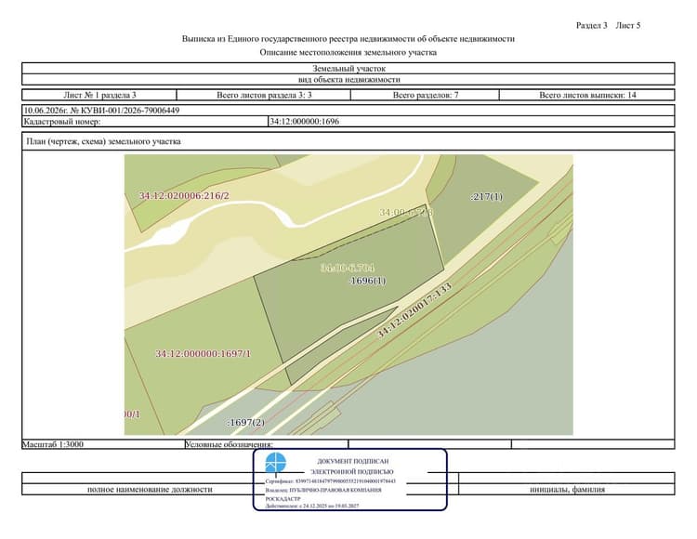Select the План (чертеж, схема) земельного участка heading
This screenshot has width=697, height=539.
pyautogui.click(x=103, y=141)
